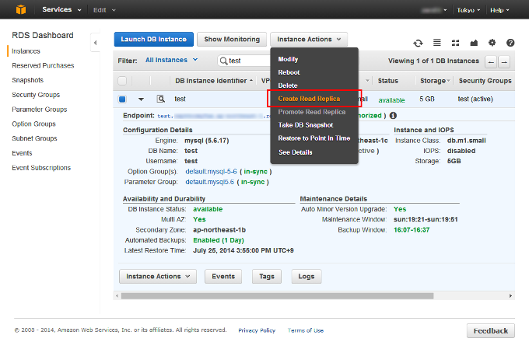Image resolution: width=529 pixels, height=342 pixels.
Task: Select See Details menu item
Action: tap(295, 152)
